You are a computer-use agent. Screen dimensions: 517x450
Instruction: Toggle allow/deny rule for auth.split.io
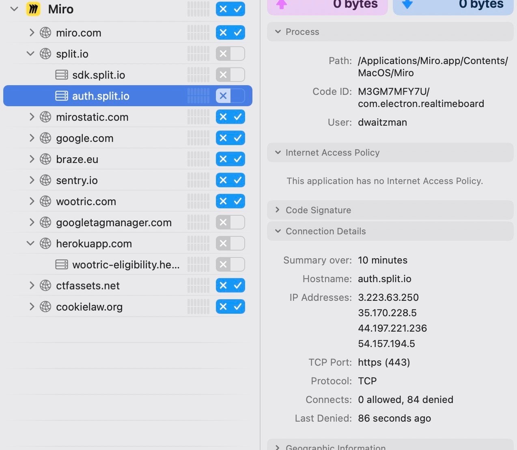[x=230, y=96]
